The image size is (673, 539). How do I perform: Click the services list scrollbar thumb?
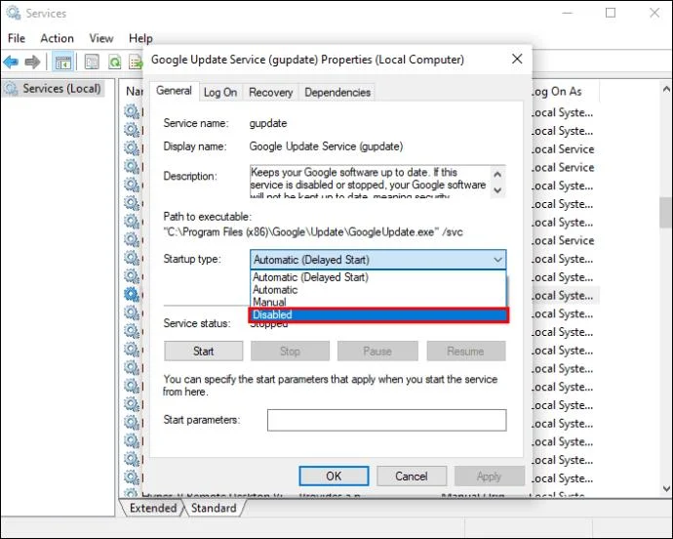[x=666, y=212]
